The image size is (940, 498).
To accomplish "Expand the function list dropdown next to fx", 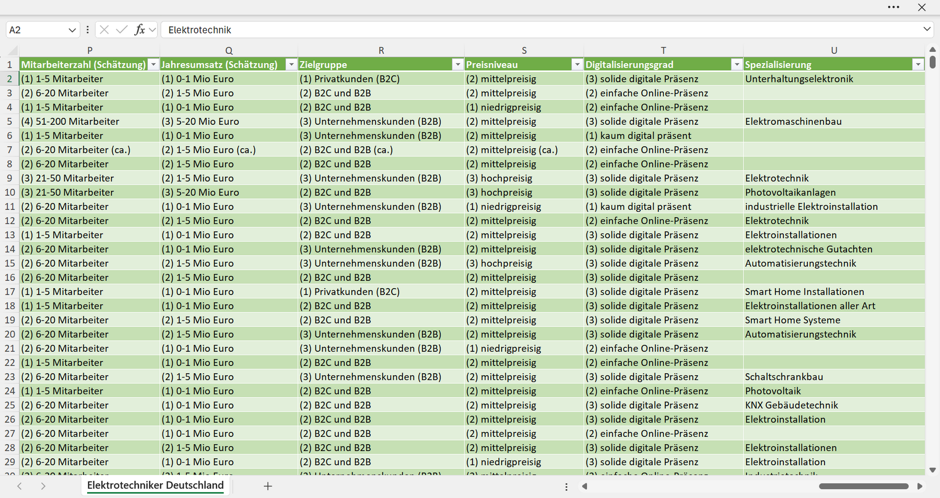I will [152, 30].
